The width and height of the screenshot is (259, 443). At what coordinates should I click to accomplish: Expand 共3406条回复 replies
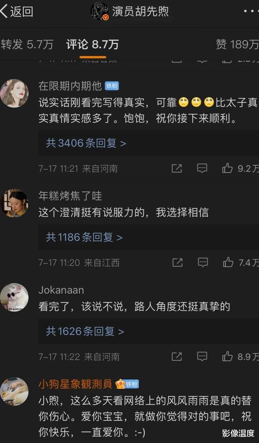pos(86,143)
